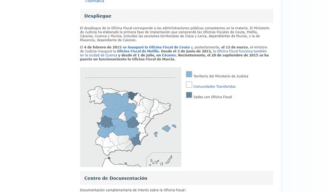Click the Ceuta dot on the map

point(109,158)
